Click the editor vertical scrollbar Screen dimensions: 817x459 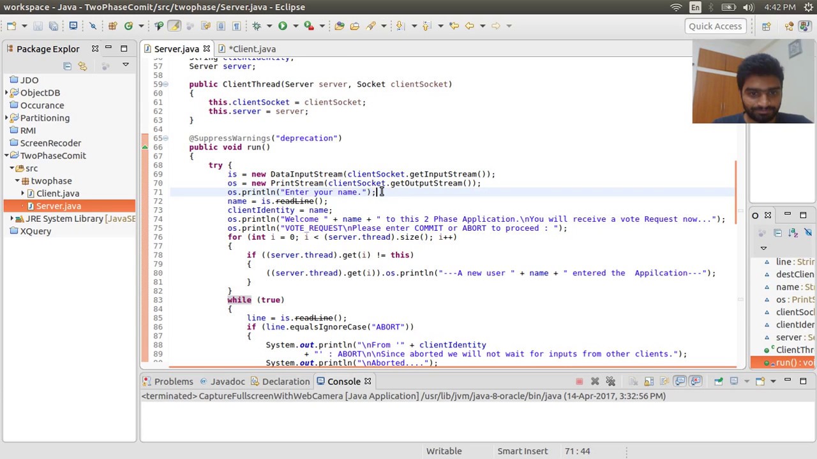(740, 210)
